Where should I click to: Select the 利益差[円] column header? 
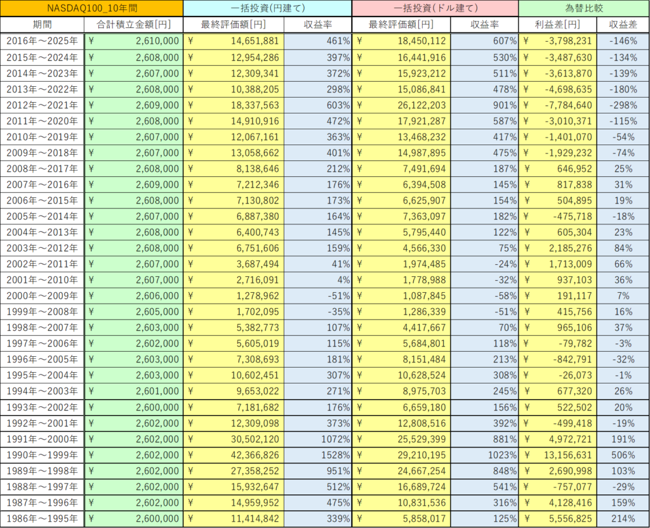[x=557, y=25]
